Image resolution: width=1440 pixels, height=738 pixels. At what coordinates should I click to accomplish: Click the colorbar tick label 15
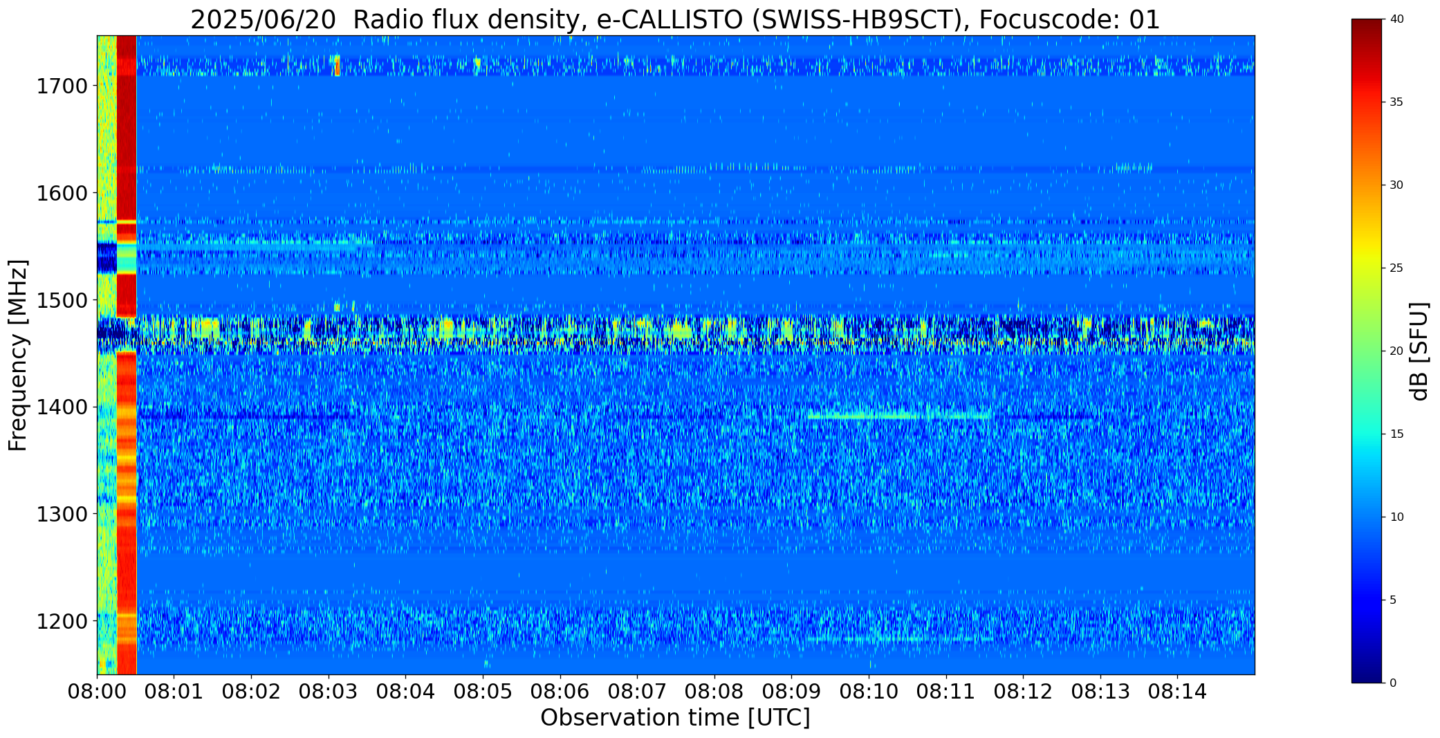1396,434
